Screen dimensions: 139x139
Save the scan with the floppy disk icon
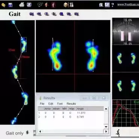[10, 5]
